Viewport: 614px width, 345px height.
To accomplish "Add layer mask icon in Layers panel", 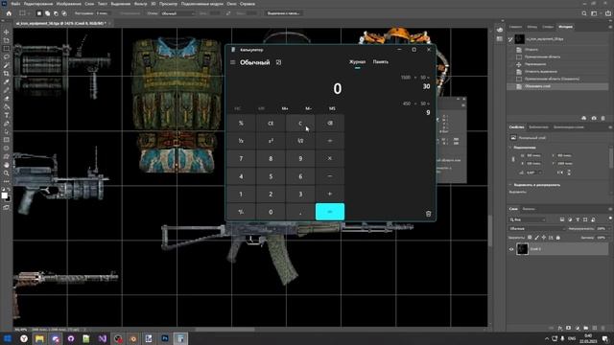I will tap(569, 328).
